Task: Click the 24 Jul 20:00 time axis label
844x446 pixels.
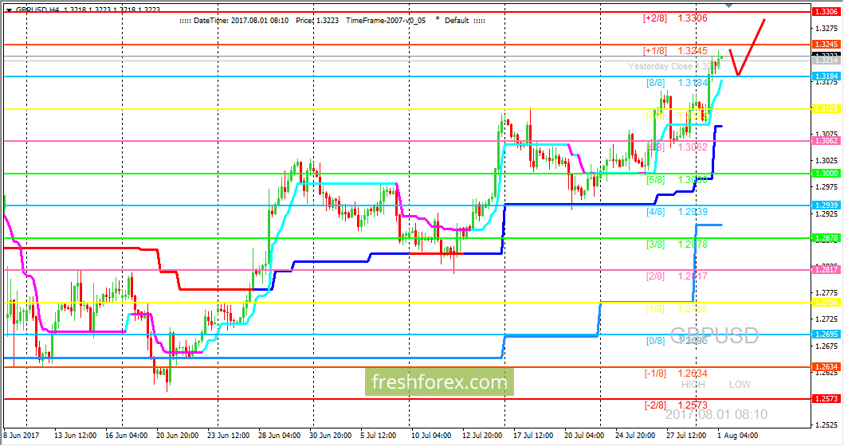Action: pos(635,435)
